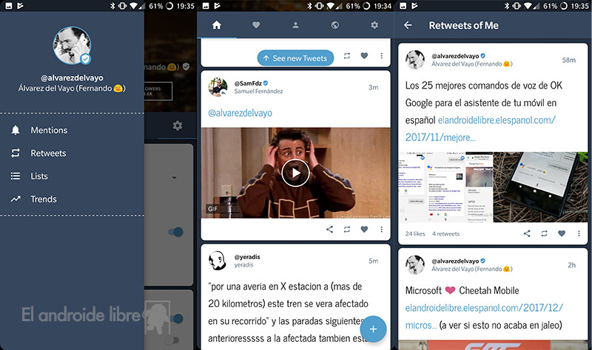The height and width of the screenshot is (350, 592).
Task: Click the bell icon beside Mentions
Action: pos(16,130)
